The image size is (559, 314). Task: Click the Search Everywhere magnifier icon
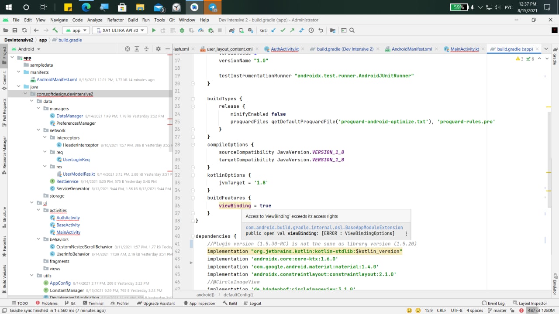coord(352,31)
